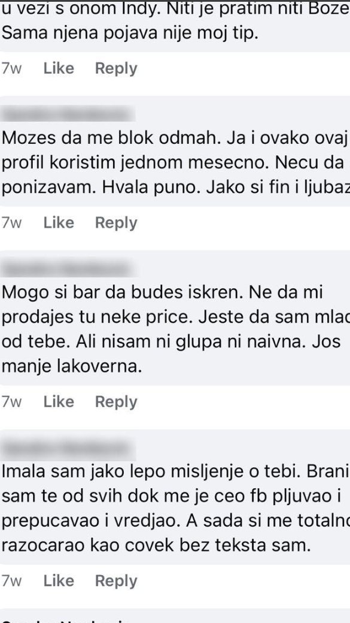Reply to the comment ending "bez teksta sam"
The width and height of the screenshot is (350, 623).
116,581
